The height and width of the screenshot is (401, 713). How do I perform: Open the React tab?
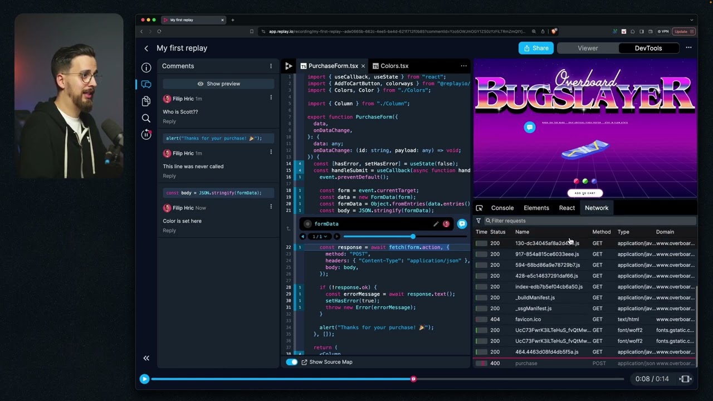coord(567,208)
